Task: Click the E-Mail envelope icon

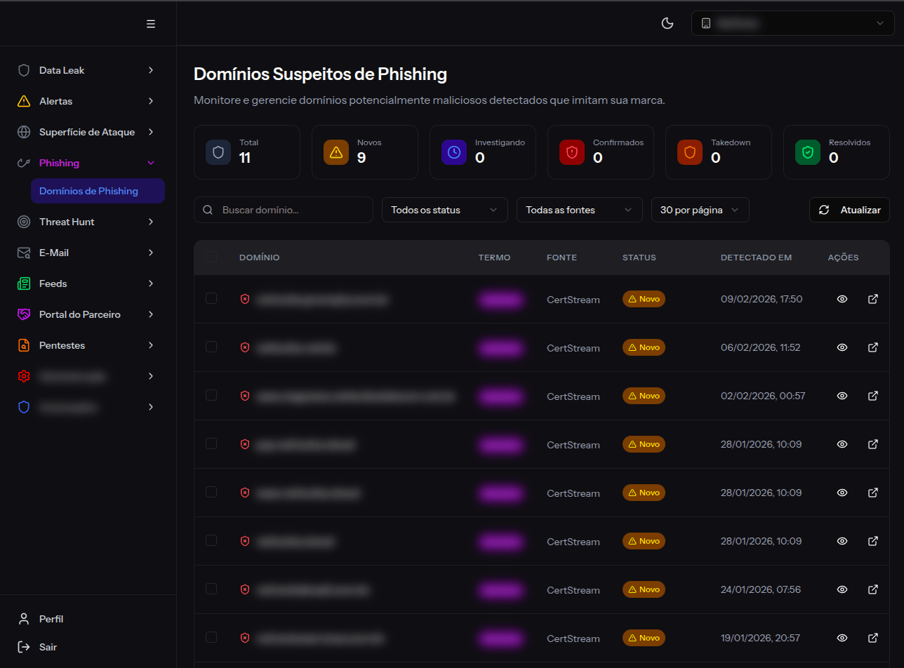Action: [24, 252]
